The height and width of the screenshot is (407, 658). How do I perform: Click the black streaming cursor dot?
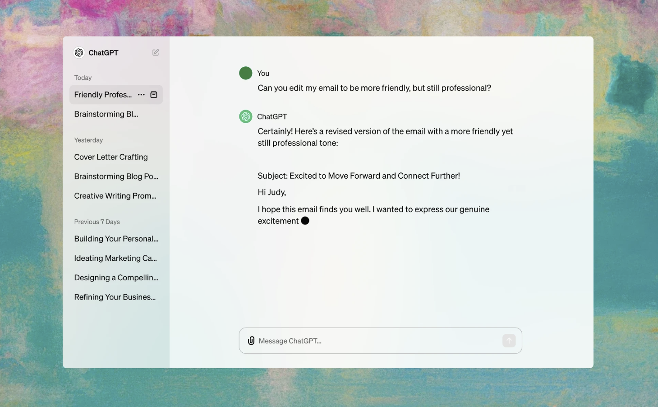tap(305, 221)
